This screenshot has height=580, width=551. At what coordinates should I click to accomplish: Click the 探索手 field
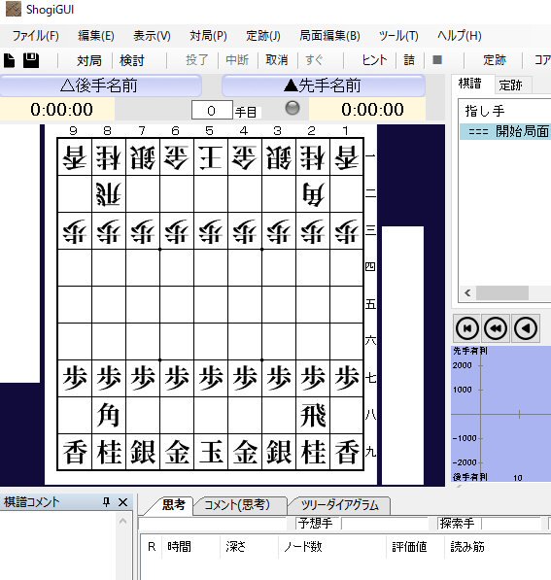pyautogui.click(x=511, y=524)
